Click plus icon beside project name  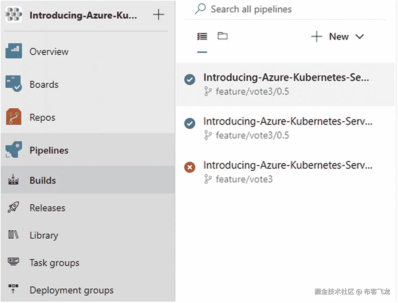[x=158, y=15]
